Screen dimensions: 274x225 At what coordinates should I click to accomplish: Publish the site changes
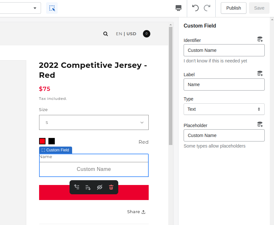pos(233,8)
